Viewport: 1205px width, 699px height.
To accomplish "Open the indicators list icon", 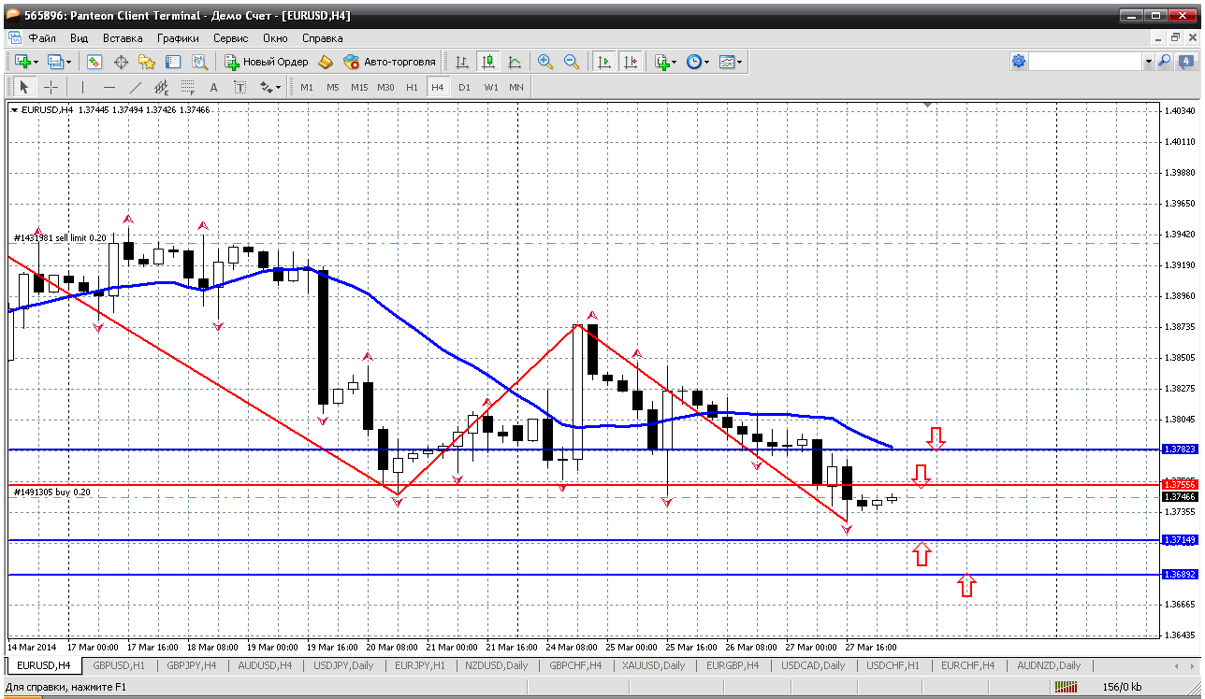I will (662, 62).
